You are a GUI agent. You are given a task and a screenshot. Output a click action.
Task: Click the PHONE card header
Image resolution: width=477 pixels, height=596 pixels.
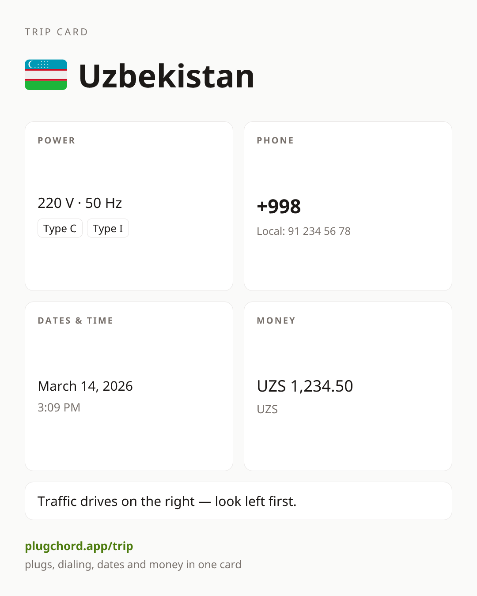[275, 140]
